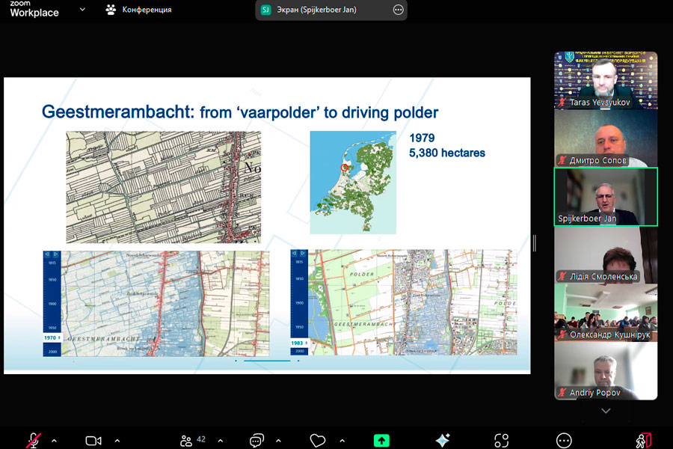
Task: Open reactions heart icon
Action: point(318,441)
